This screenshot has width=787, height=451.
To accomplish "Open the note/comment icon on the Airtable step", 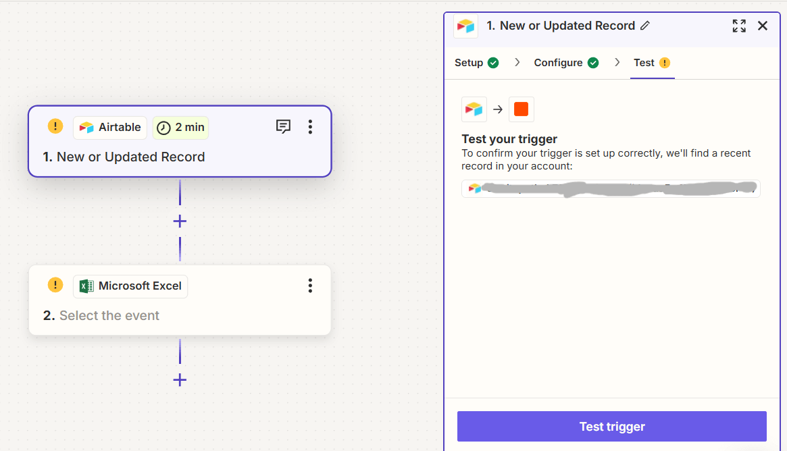I will [283, 126].
